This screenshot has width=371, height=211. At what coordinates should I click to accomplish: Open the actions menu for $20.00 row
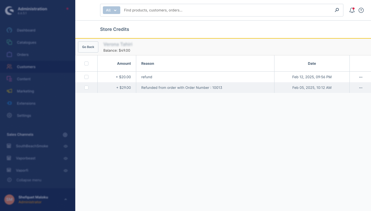361,77
